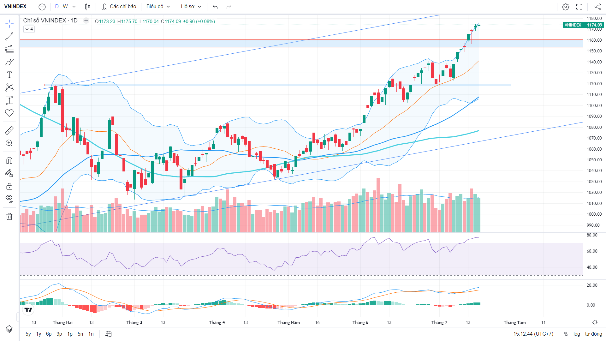
Task: Select the price range forecast tool
Action: point(9,100)
